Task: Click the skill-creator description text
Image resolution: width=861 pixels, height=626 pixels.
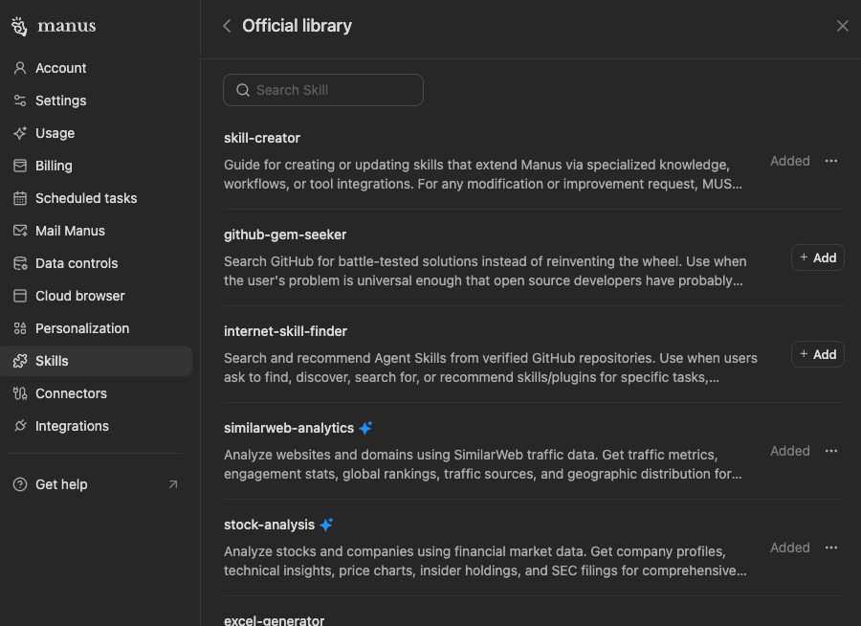Action: [483, 174]
